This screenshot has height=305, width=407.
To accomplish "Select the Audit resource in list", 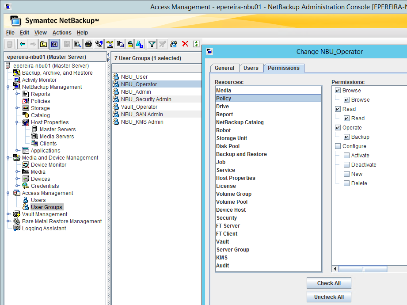I will (x=268, y=266).
